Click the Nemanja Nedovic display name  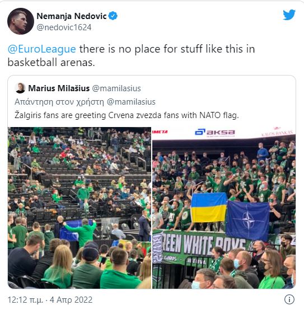[72, 16]
